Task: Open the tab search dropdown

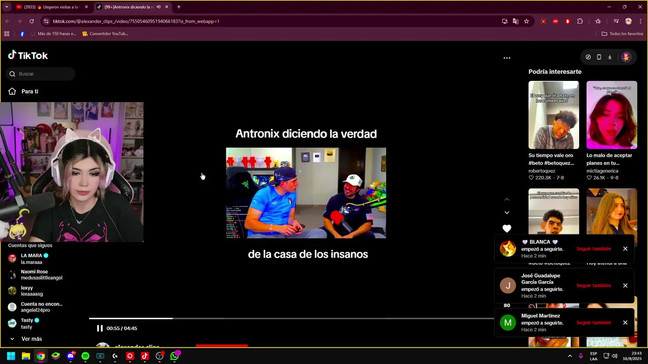Action: (6, 7)
